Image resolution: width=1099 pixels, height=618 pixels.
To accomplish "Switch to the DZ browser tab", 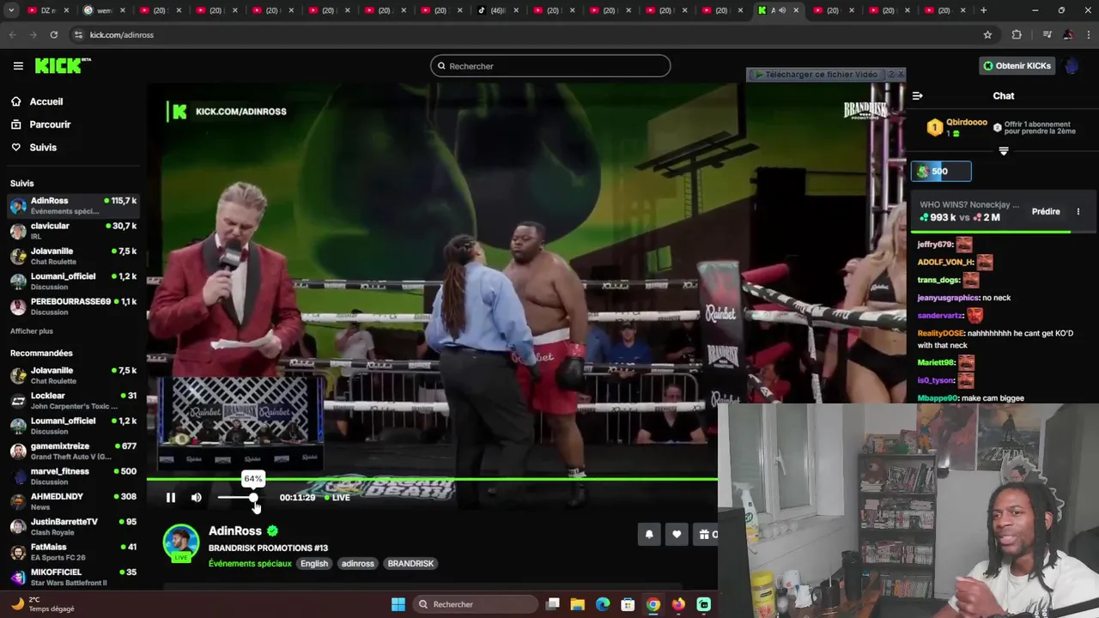I will [x=47, y=10].
